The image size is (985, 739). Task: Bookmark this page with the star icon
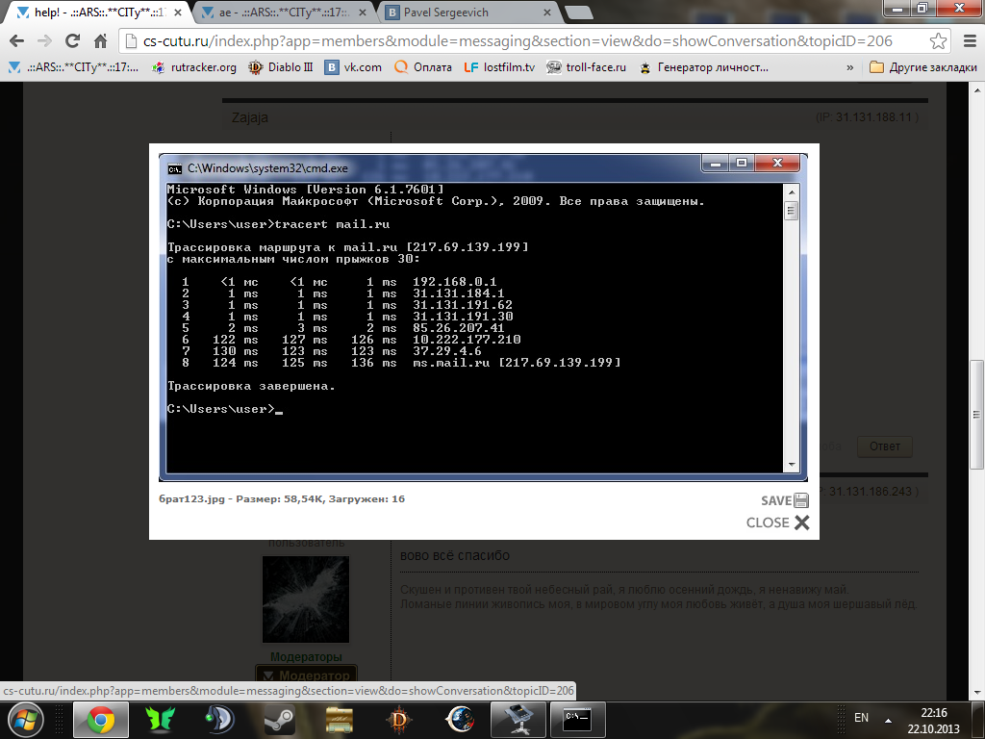click(x=938, y=41)
